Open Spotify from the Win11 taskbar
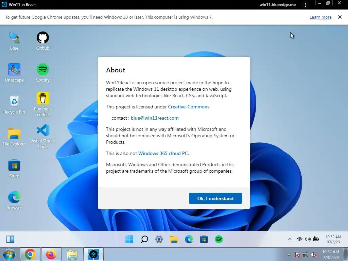Screen dimensions: 348x261 219,239
